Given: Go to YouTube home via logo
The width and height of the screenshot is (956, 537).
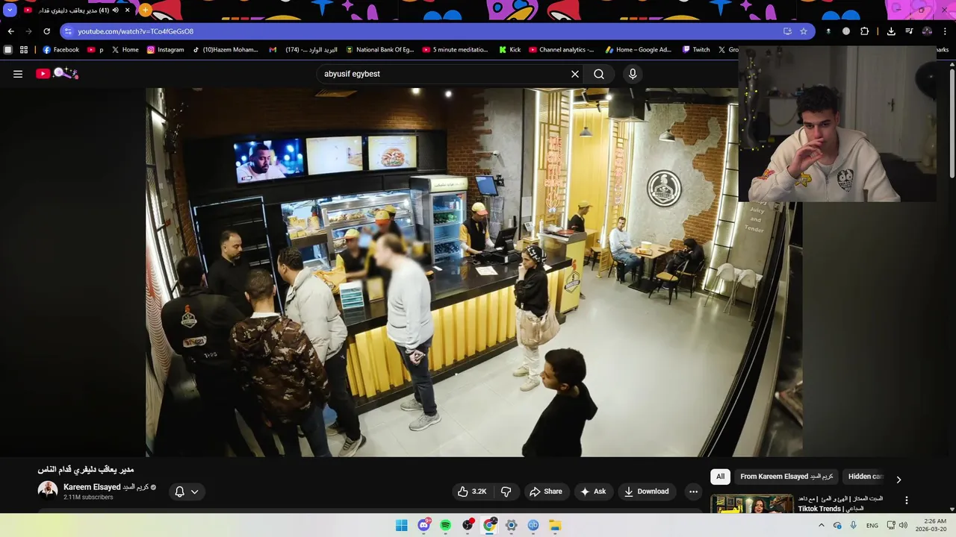Looking at the screenshot, I should click(57, 73).
